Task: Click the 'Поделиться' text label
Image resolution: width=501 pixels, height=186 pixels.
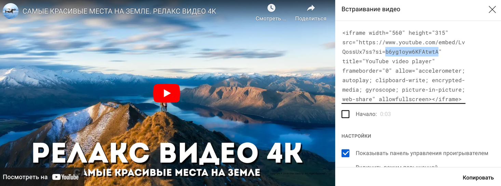Action: tap(311, 18)
